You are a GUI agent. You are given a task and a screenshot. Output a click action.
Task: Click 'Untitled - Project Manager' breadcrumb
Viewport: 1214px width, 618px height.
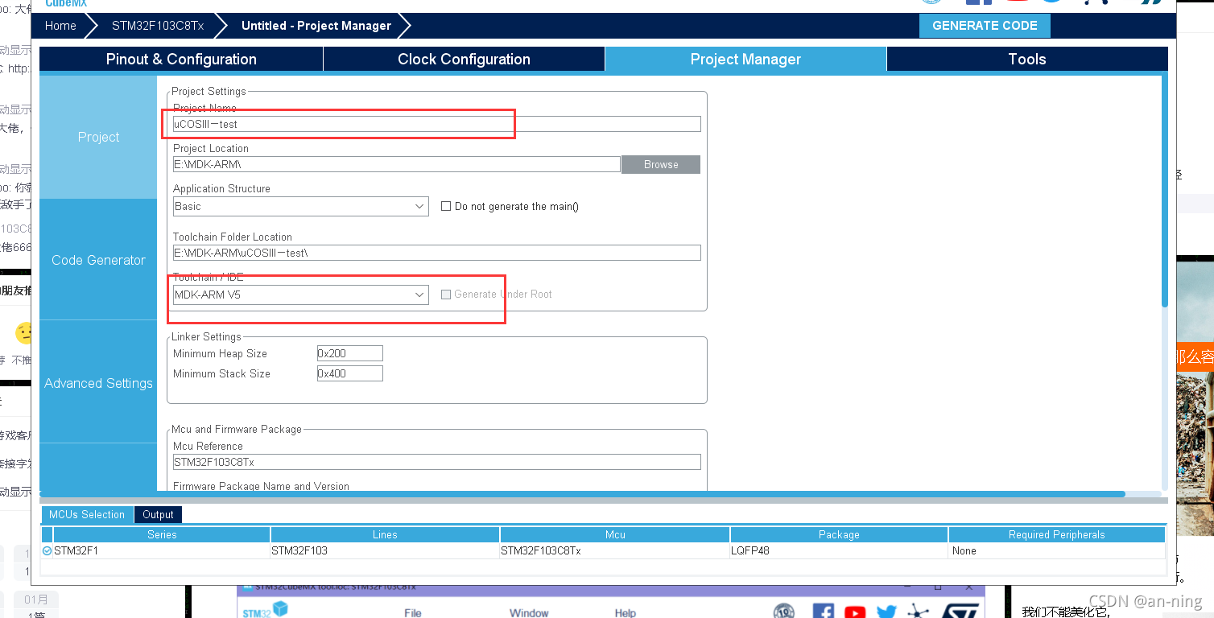(x=316, y=26)
